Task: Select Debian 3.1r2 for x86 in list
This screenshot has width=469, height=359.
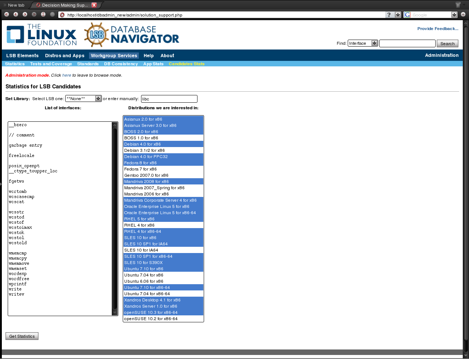Action: coord(163,150)
